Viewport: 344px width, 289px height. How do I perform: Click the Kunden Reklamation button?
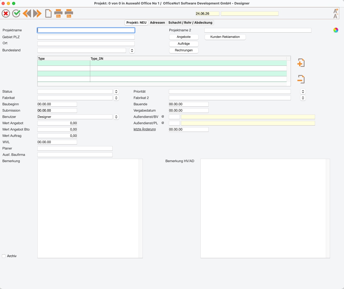click(225, 37)
